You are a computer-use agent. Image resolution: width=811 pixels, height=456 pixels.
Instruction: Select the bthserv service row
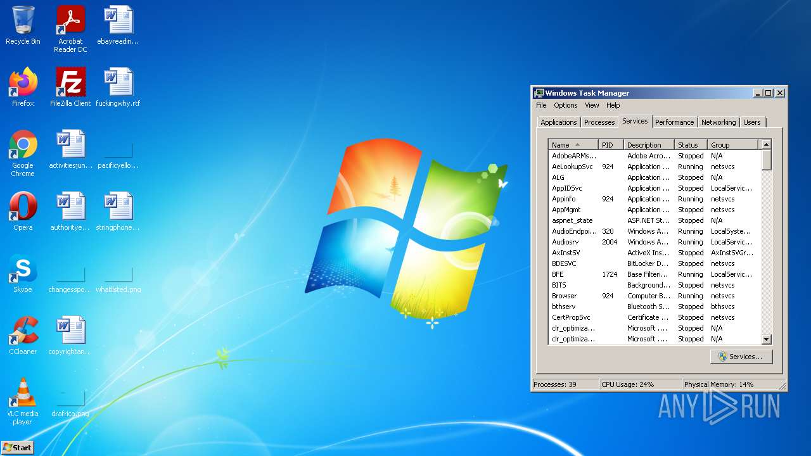coord(655,307)
